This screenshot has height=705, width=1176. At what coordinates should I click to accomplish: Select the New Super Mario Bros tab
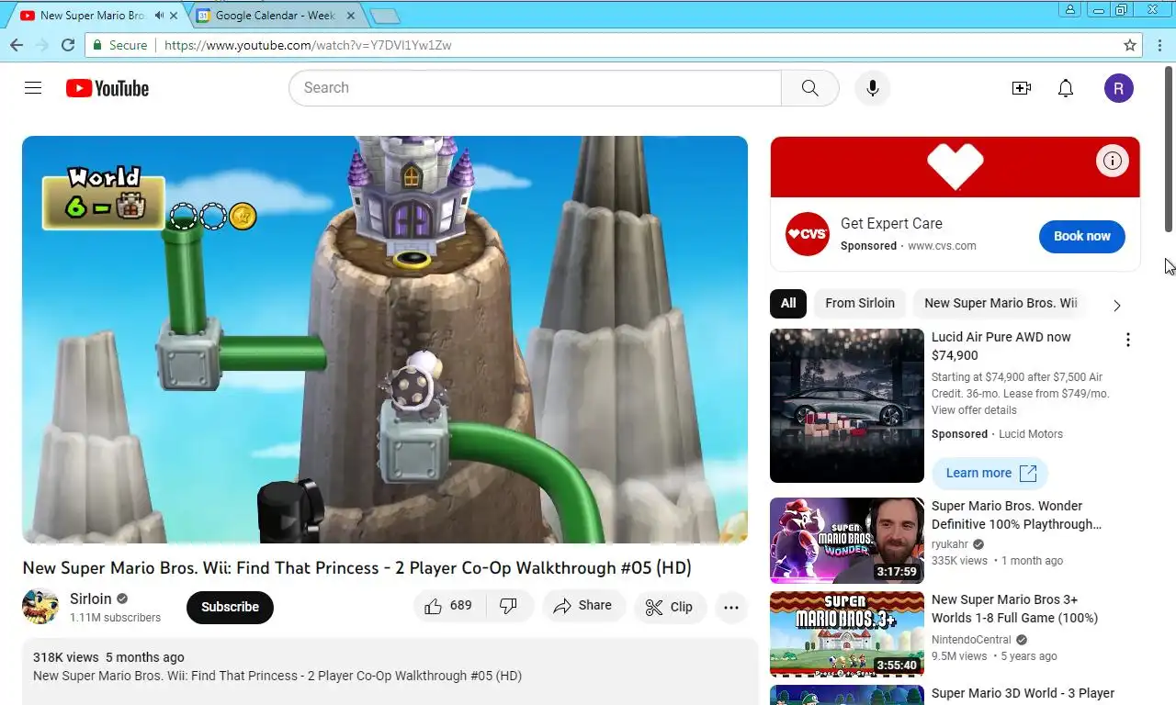(92, 16)
